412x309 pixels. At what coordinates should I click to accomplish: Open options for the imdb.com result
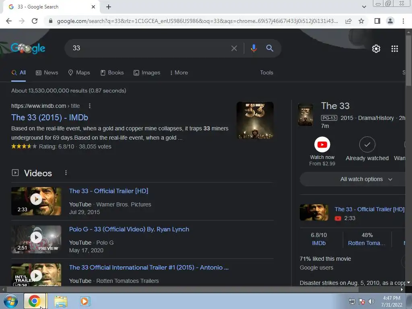pyautogui.click(x=90, y=106)
